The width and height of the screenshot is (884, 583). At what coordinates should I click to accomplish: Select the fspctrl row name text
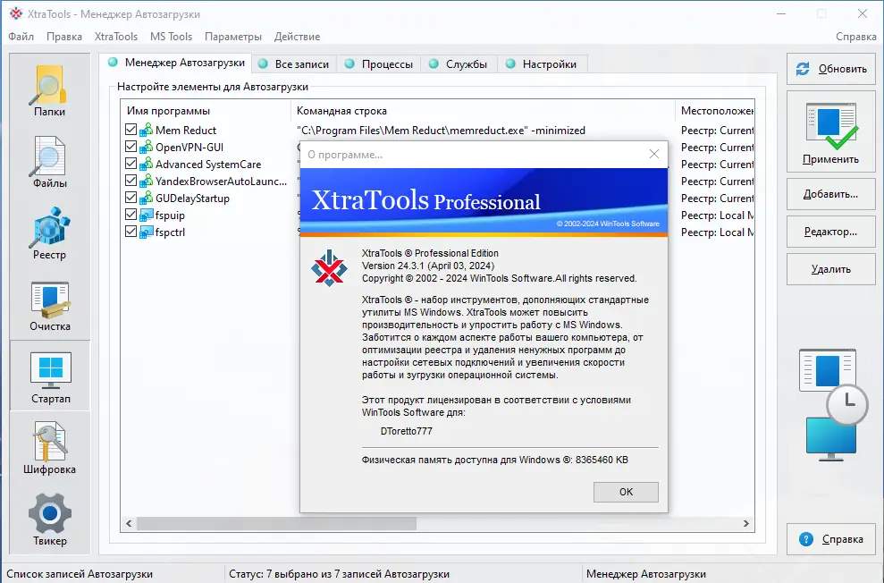click(170, 232)
